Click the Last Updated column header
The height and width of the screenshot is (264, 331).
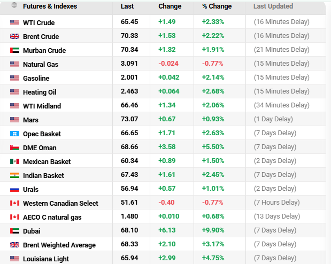click(x=273, y=6)
